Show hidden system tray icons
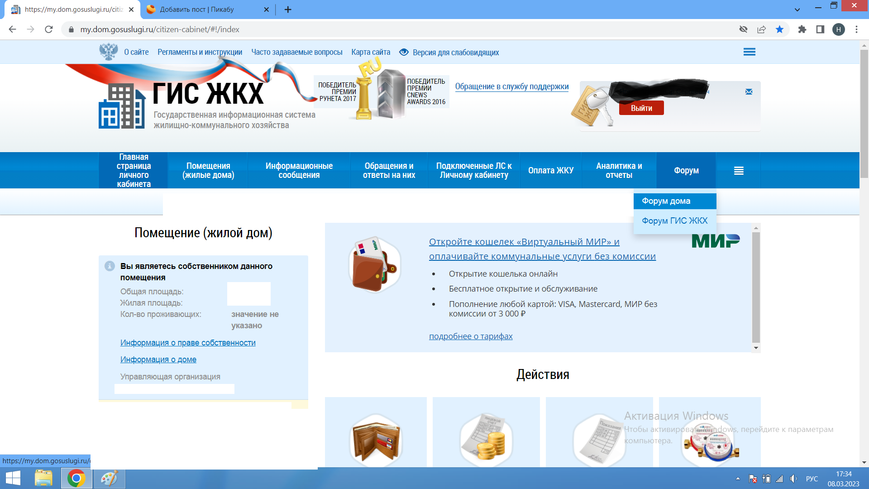Screen dimensions: 869x489 tap(738, 479)
